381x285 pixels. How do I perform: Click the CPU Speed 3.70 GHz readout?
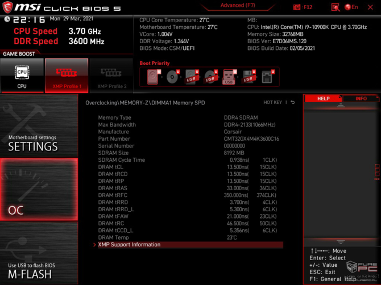57,31
